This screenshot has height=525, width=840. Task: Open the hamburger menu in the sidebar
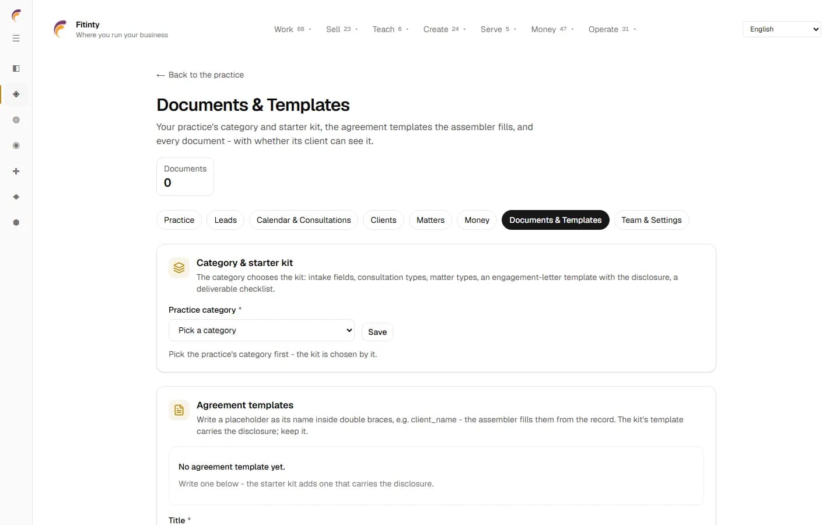16,38
